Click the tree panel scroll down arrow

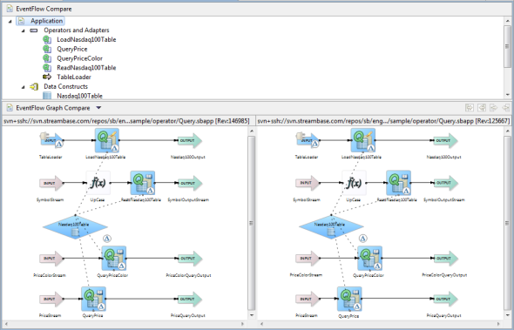click(507, 95)
